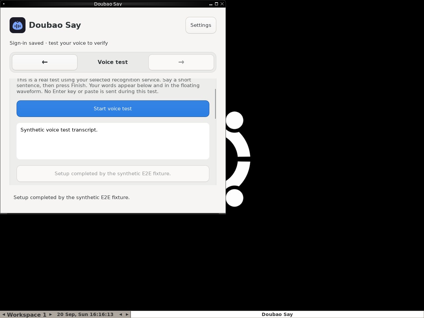This screenshot has height=318, width=424.
Task: Maximize the Doubao Say window
Action: pos(216,4)
